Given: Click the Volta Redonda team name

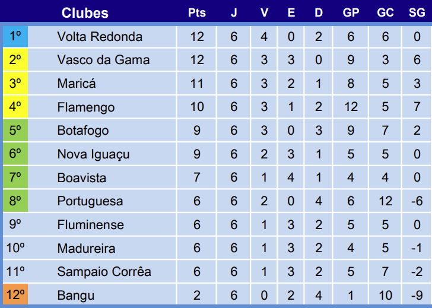Looking at the screenshot, I should (100, 37).
